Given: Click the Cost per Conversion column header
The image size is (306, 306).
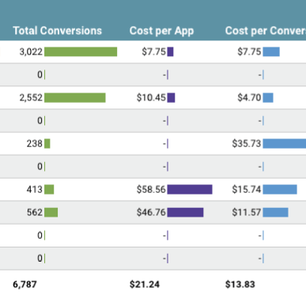Looking at the screenshot, I should [x=266, y=31].
